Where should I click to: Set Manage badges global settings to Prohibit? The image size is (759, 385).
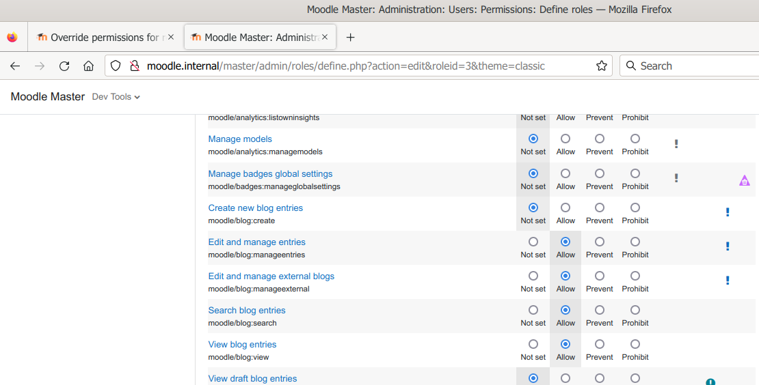(x=635, y=173)
